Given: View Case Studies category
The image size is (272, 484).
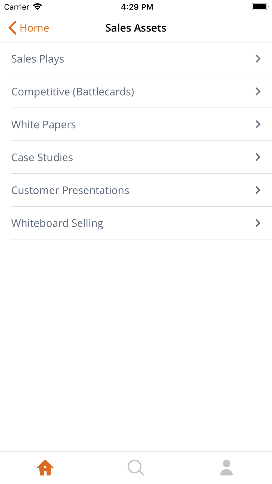Looking at the screenshot, I should tap(136, 157).
